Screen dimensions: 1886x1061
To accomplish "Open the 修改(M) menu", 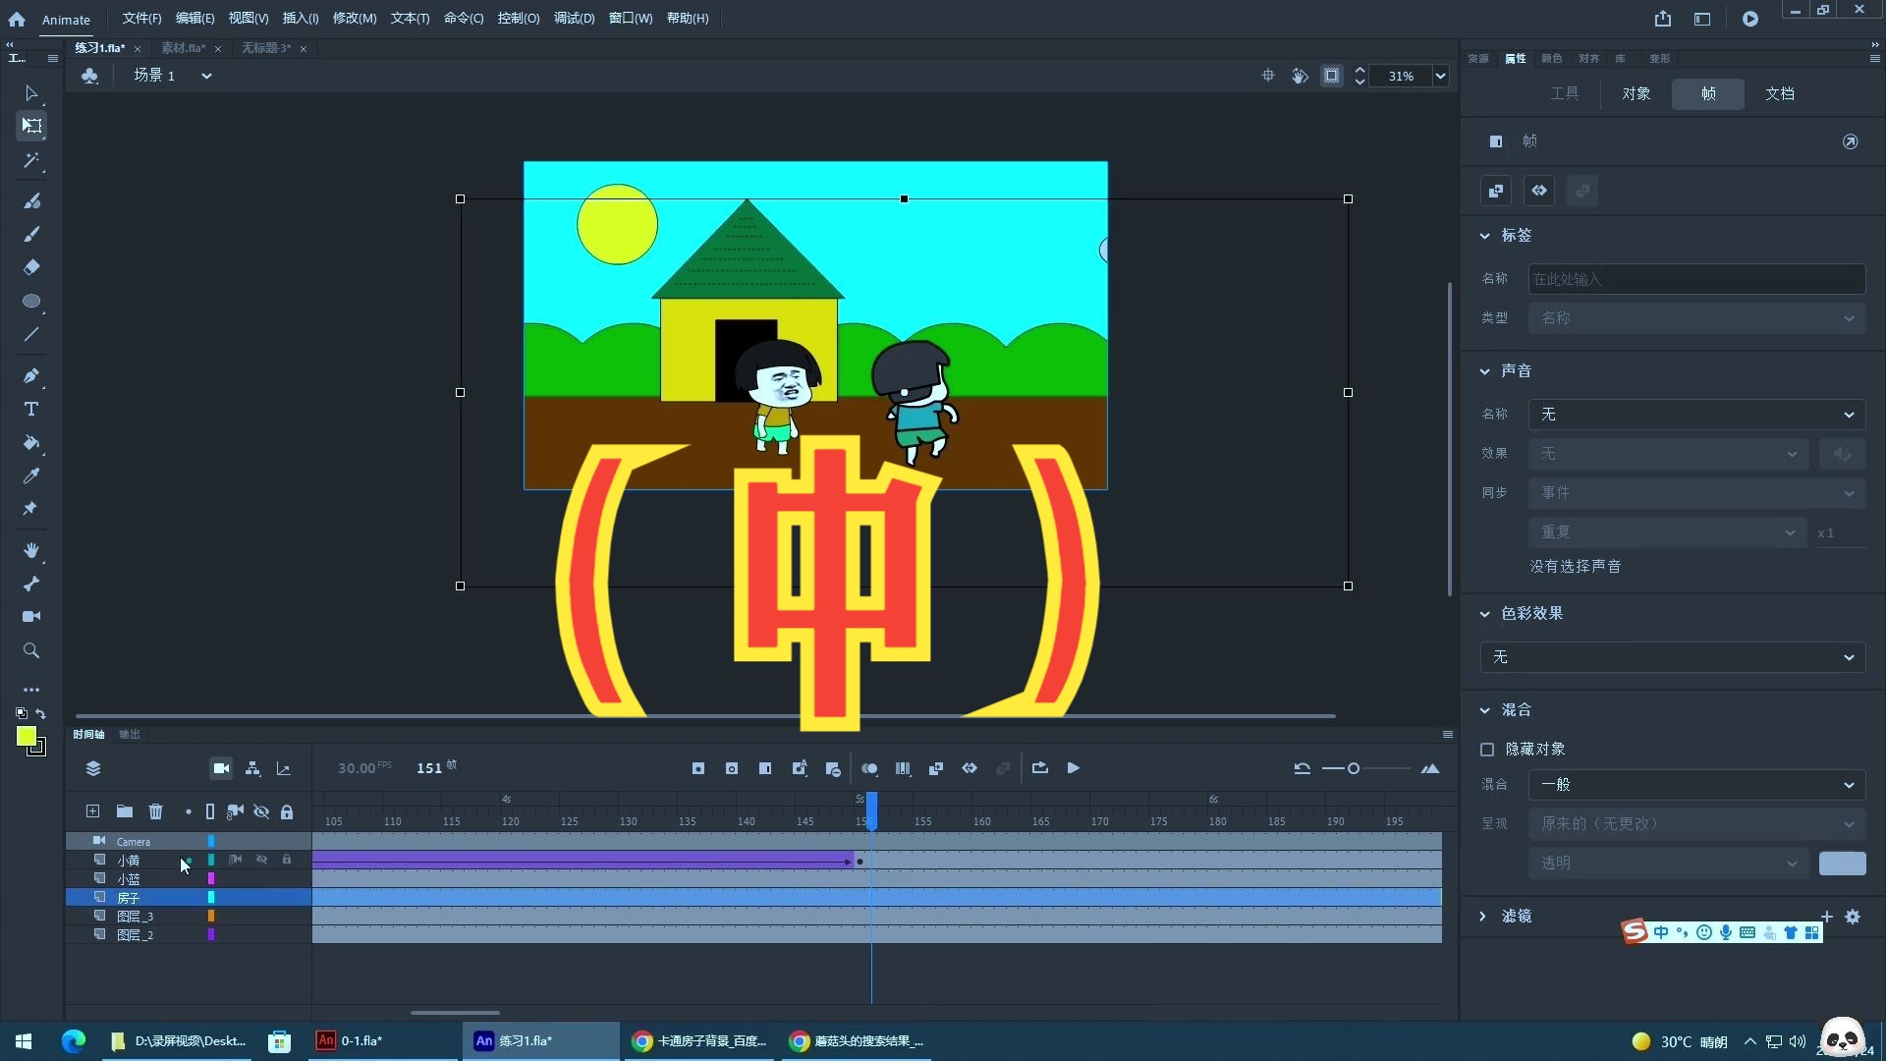I will coord(354,18).
